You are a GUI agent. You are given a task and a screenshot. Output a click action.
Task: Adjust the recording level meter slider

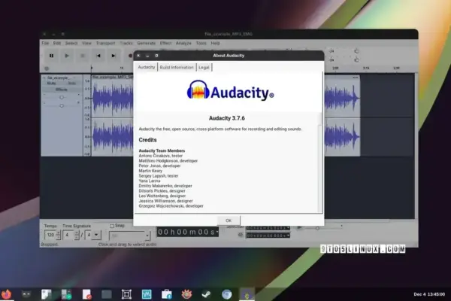pyautogui.click(x=356, y=51)
